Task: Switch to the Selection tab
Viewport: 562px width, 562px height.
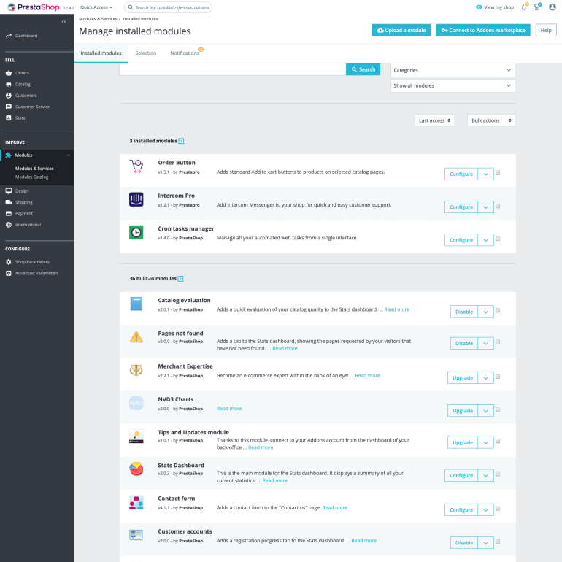Action: (x=146, y=53)
